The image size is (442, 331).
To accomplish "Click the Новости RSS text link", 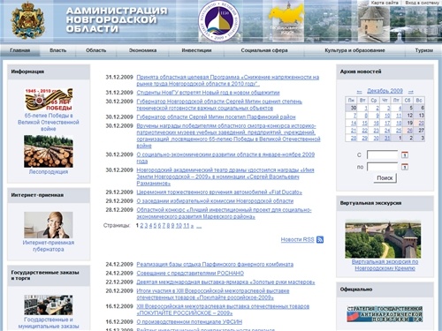I will click(x=297, y=240).
